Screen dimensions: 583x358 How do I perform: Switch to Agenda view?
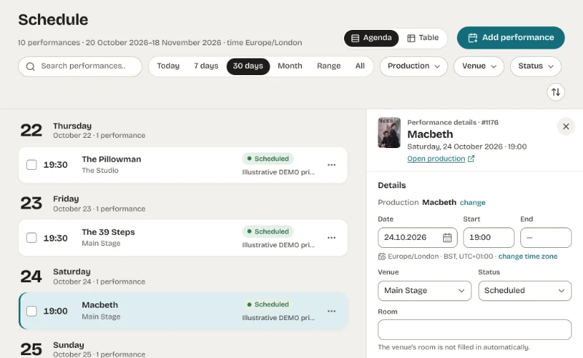[371, 38]
